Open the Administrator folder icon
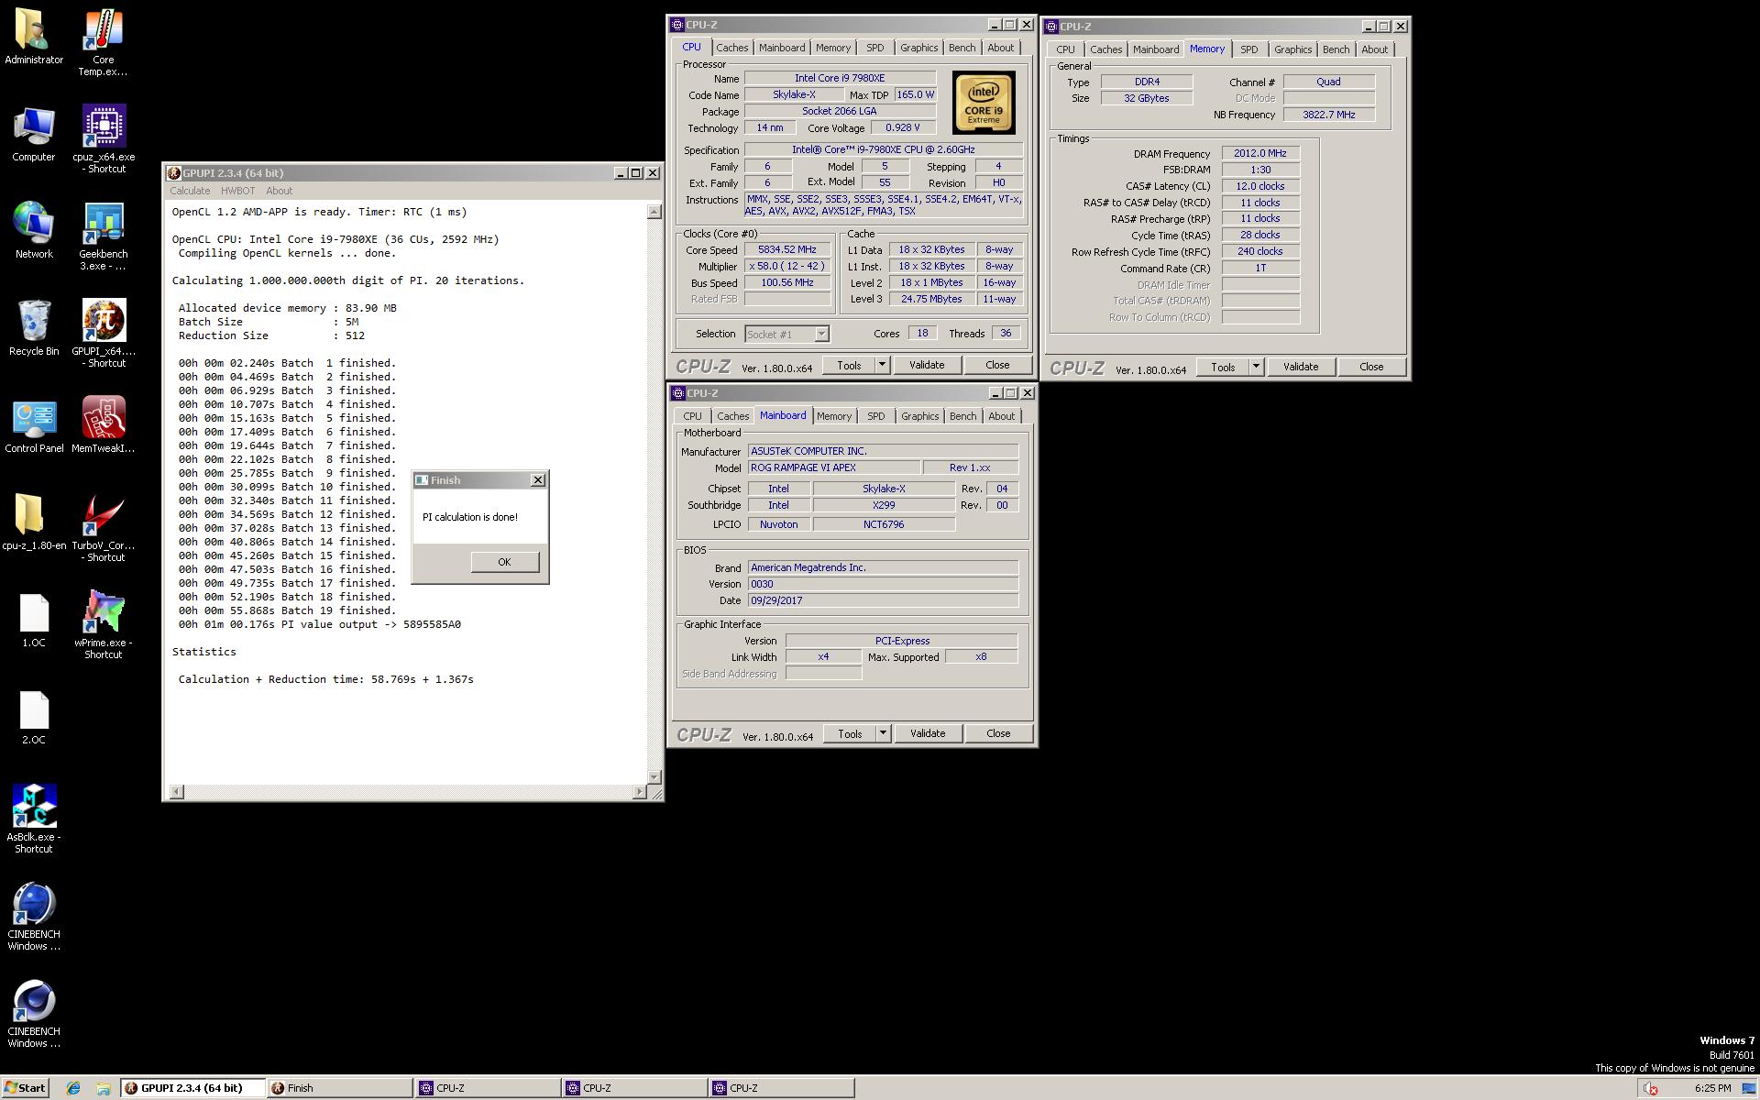The width and height of the screenshot is (1760, 1100). pyautogui.click(x=33, y=30)
